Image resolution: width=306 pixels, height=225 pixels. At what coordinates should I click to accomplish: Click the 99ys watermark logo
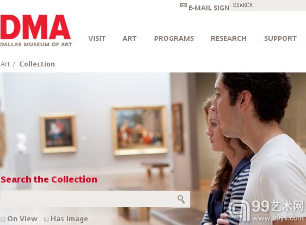266,211
